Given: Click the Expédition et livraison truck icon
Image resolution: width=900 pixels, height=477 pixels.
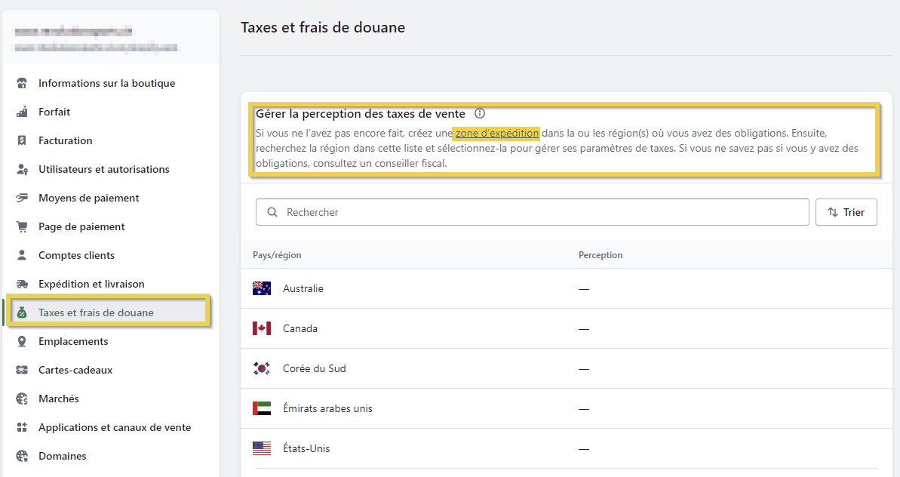Looking at the screenshot, I should point(22,285).
